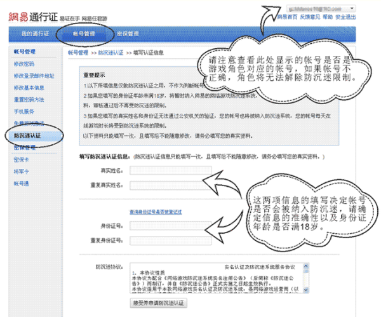Click the agreement box scroll up arrow
Image resolution: width=381 pixels, height=317 pixels.
click(306, 266)
